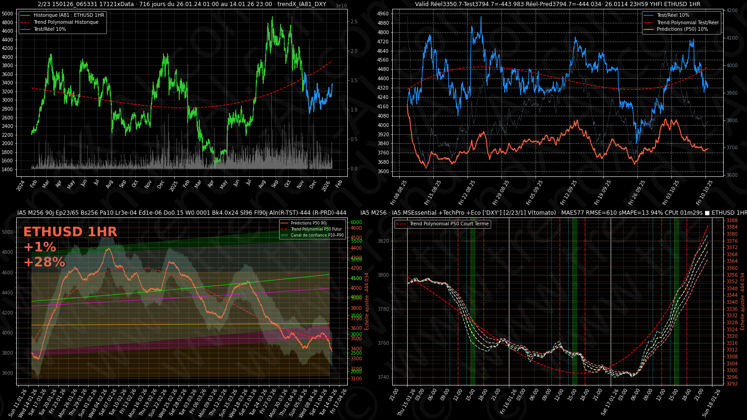Click the Valid Réel3350.7 chart title
The width and height of the screenshot is (747, 420).
[x=557, y=4]
